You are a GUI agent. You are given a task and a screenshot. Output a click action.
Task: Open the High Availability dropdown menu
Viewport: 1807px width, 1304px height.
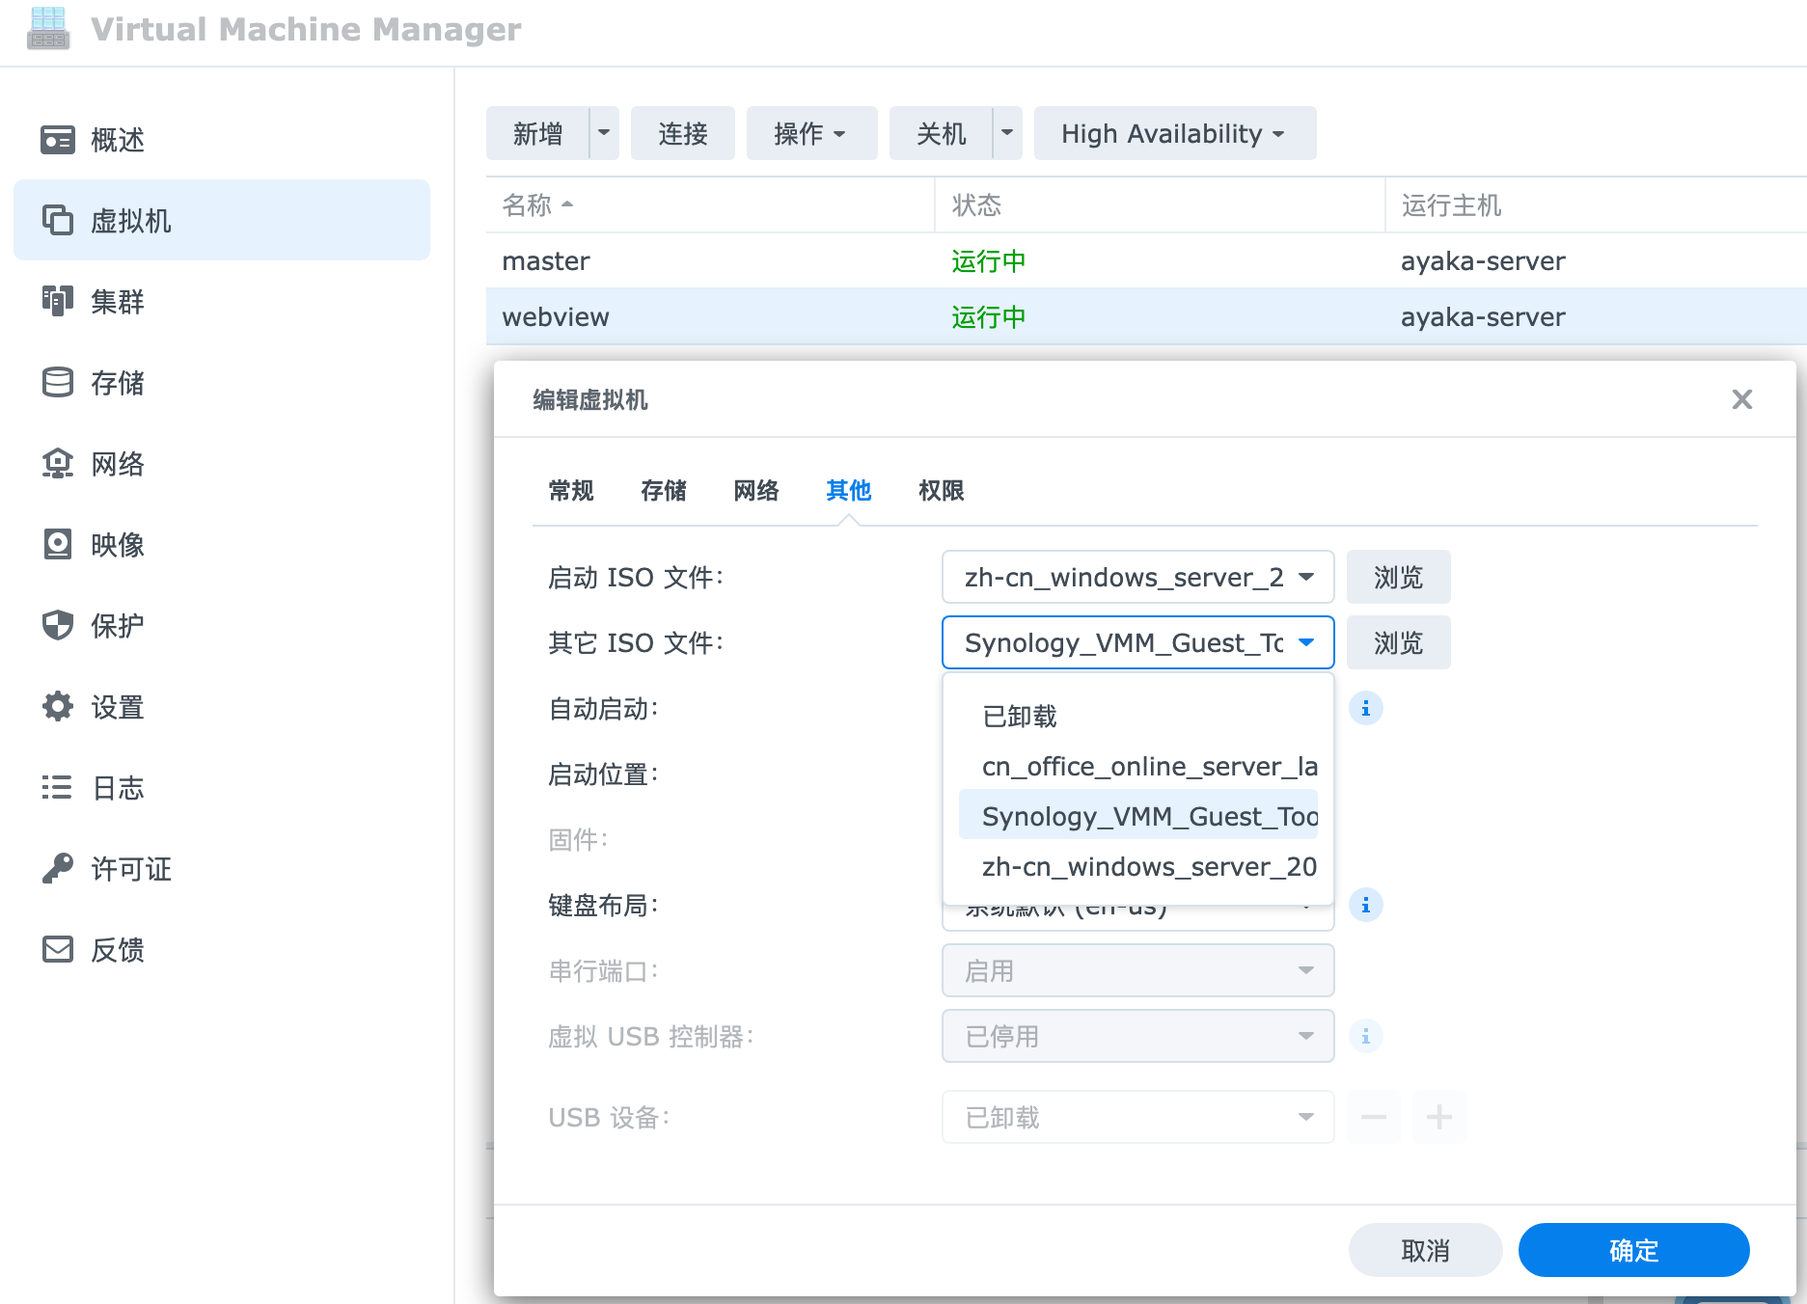click(x=1174, y=134)
